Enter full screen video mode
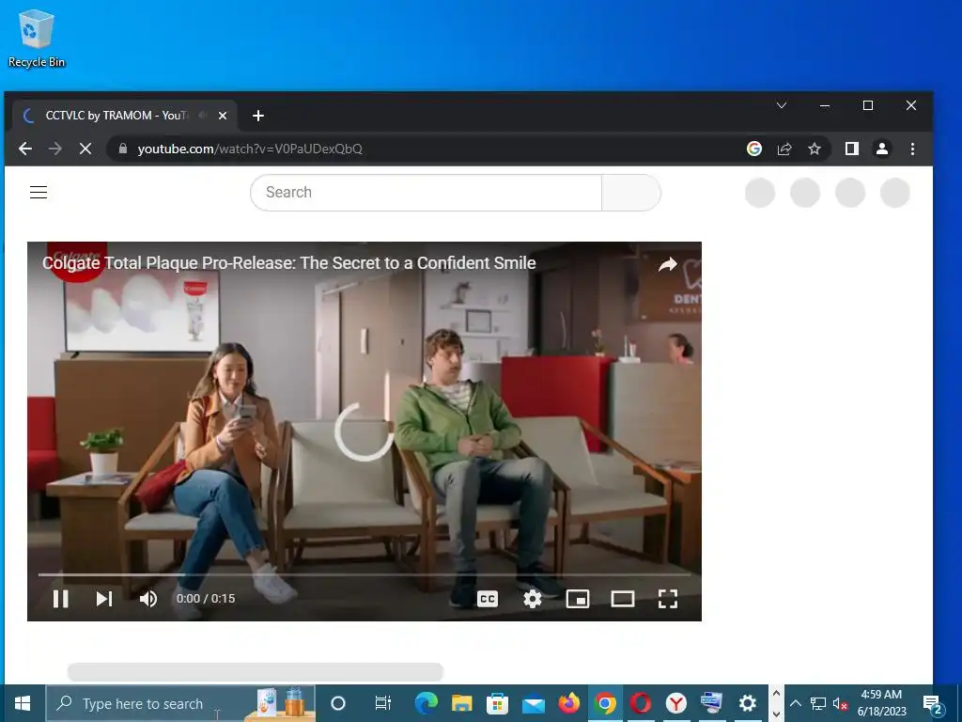The image size is (962, 722). (668, 599)
